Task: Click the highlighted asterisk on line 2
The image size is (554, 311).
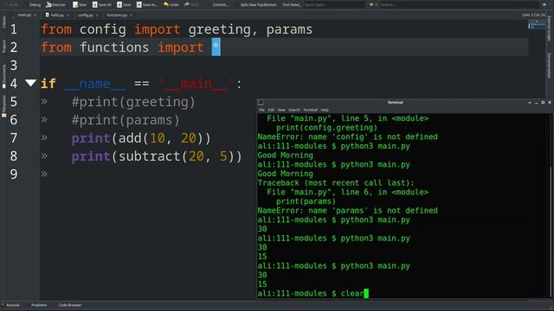Action: 216,47
